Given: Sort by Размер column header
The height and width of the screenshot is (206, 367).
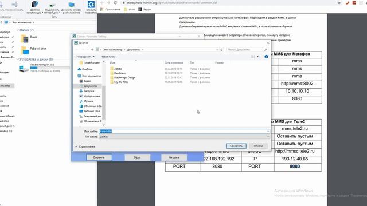Looking at the screenshot, I should click(219, 62).
